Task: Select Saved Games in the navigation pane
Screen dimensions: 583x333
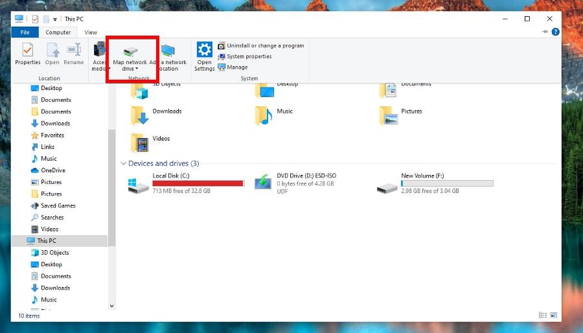Action: click(53, 205)
